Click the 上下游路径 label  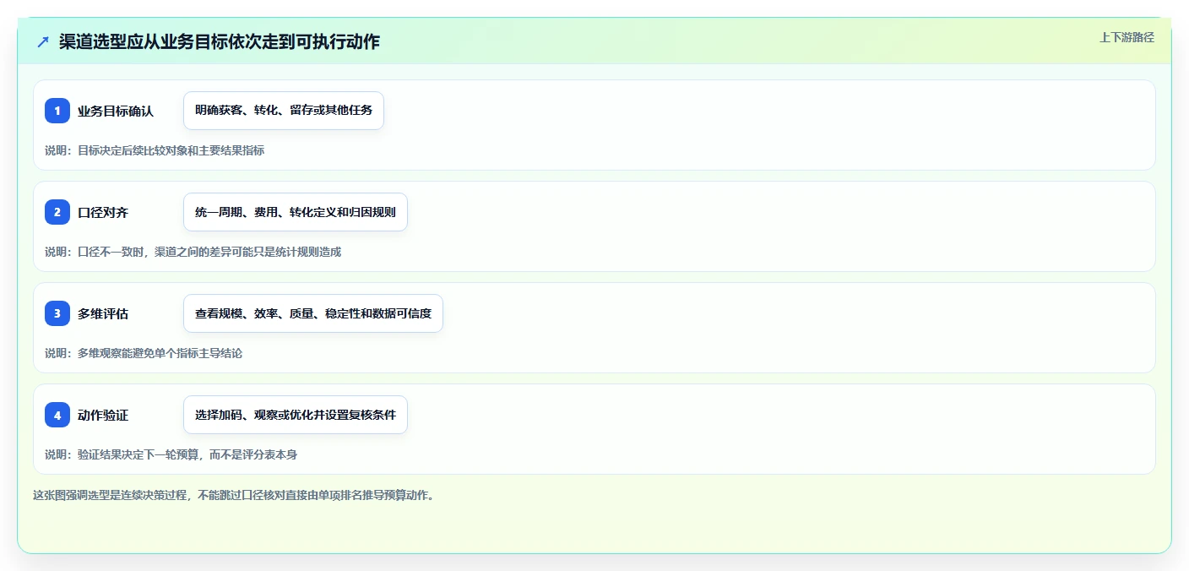tap(1127, 37)
